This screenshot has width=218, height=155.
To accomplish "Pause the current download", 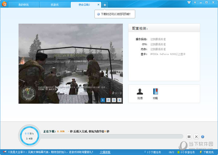I will tap(189, 136).
